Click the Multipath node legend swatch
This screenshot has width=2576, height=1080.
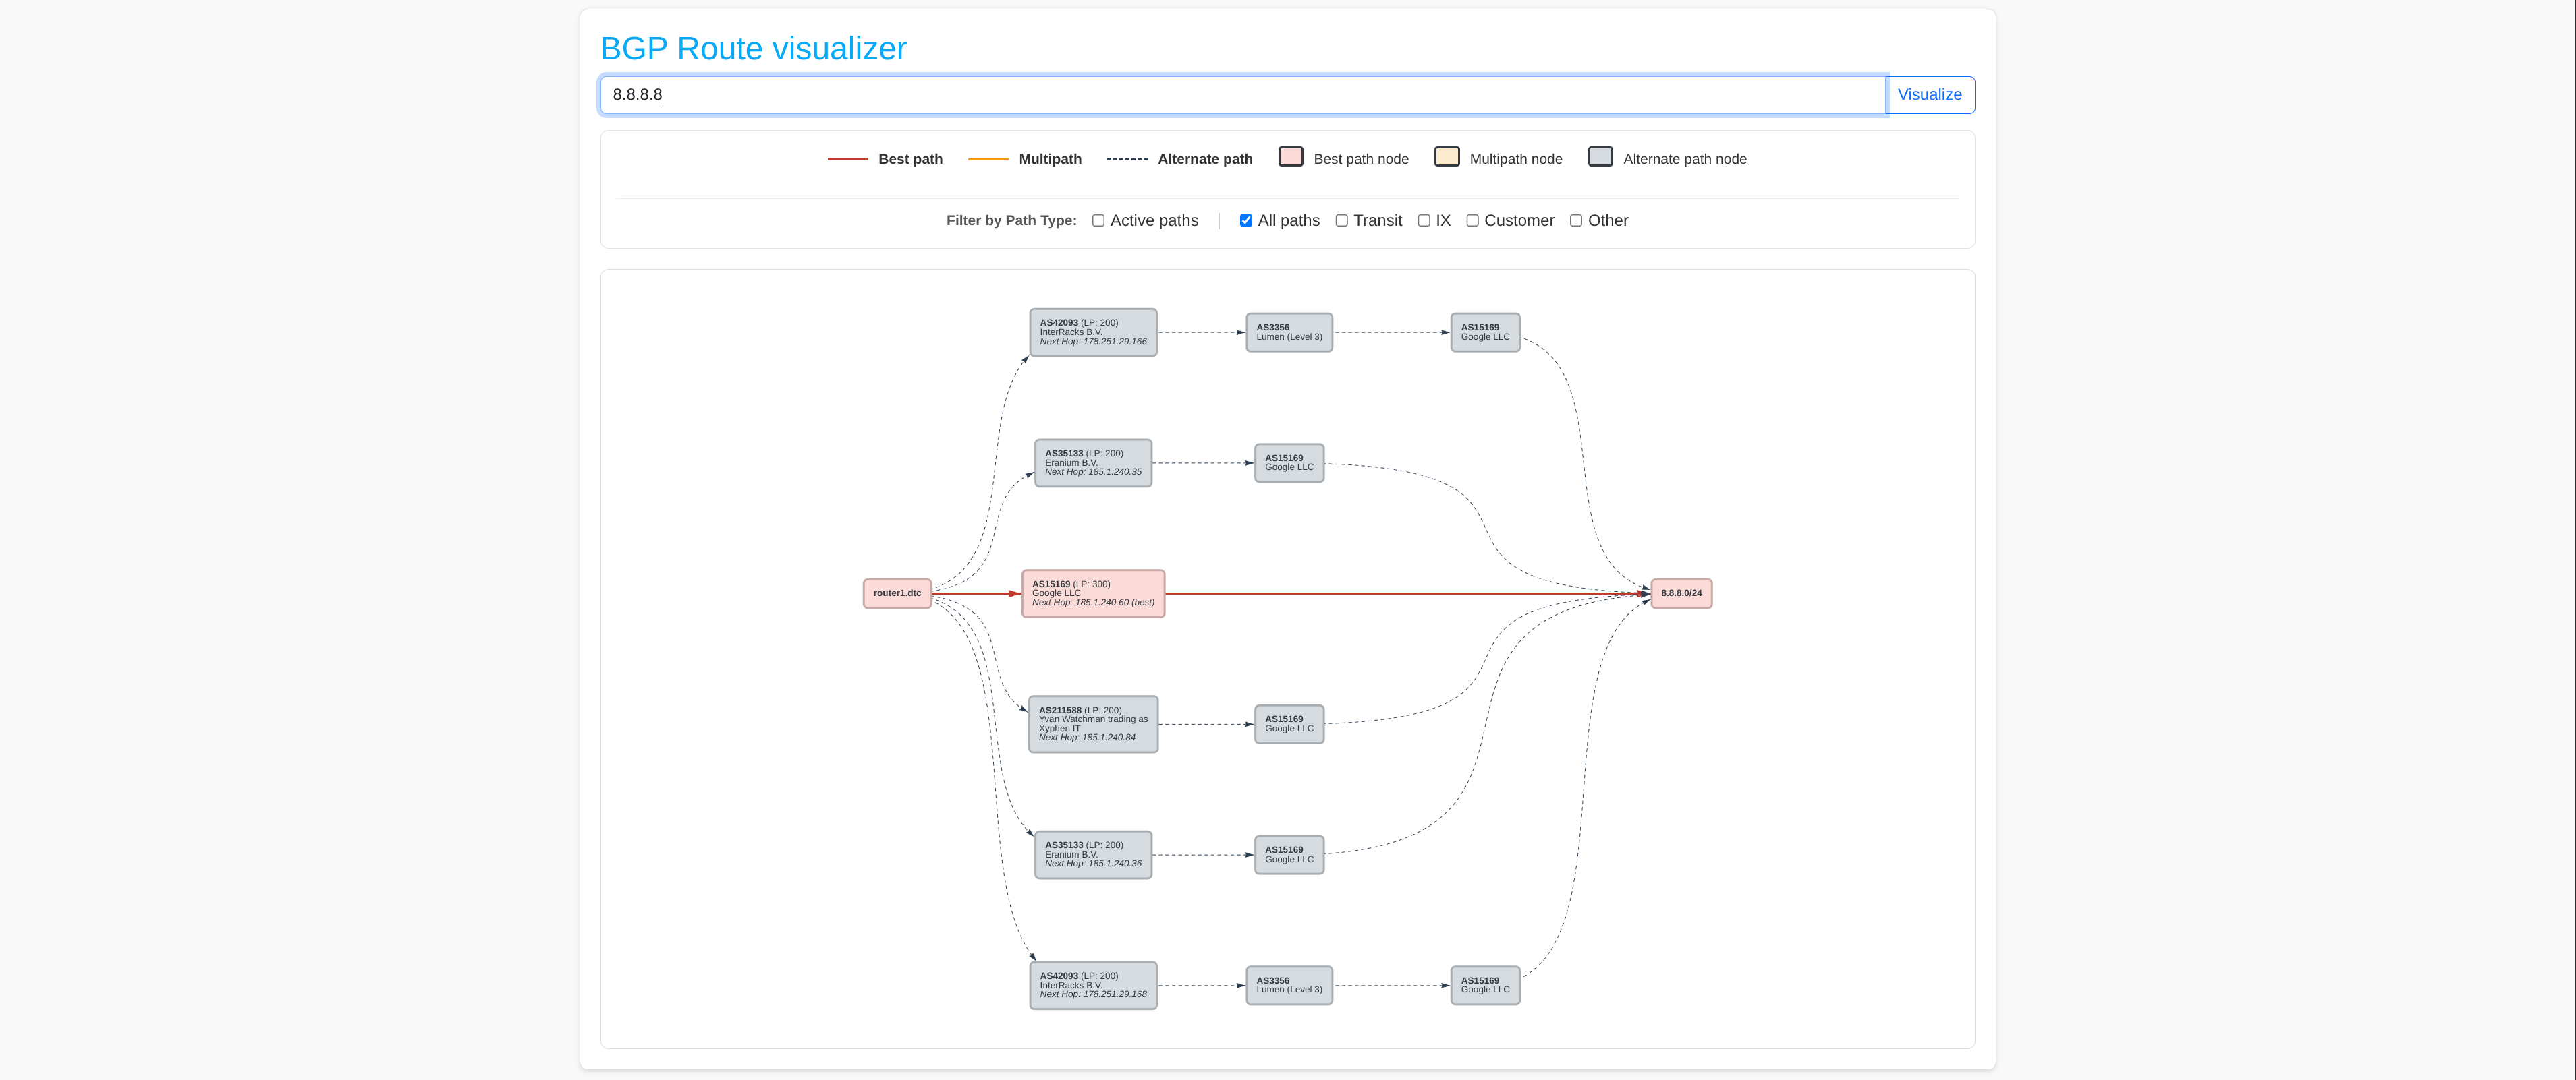1446,157
